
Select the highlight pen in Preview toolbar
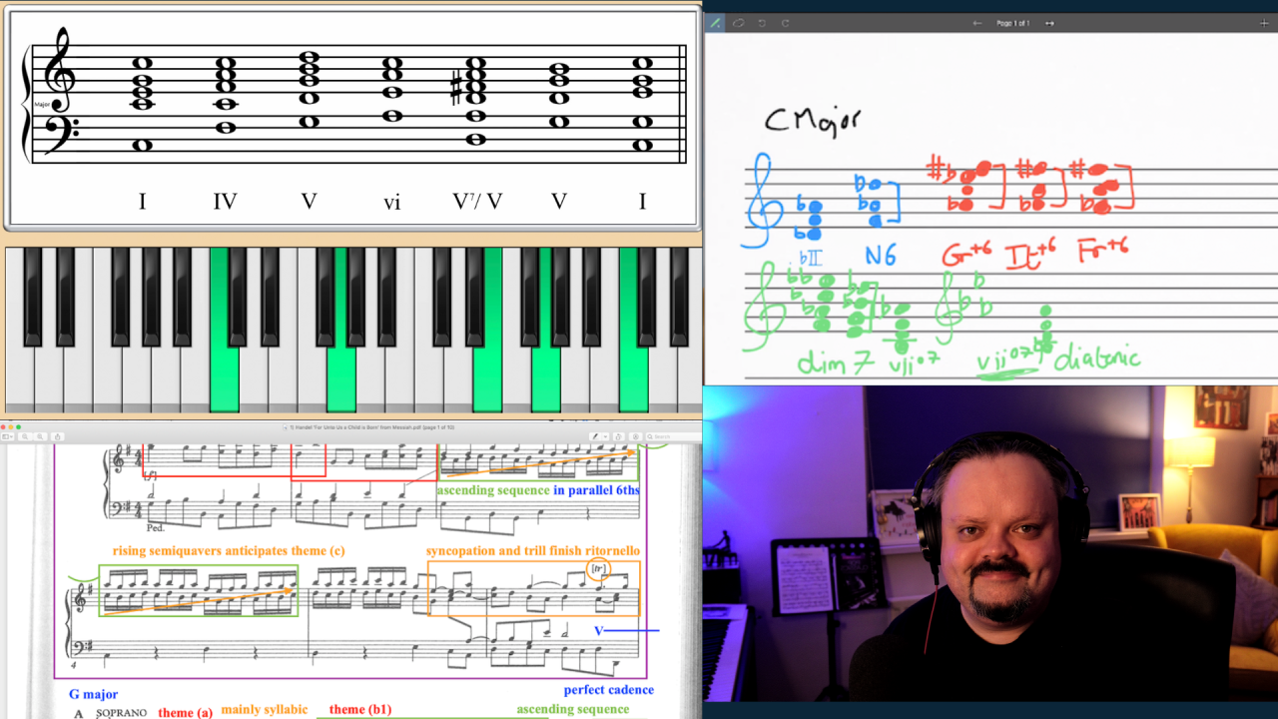tap(595, 436)
